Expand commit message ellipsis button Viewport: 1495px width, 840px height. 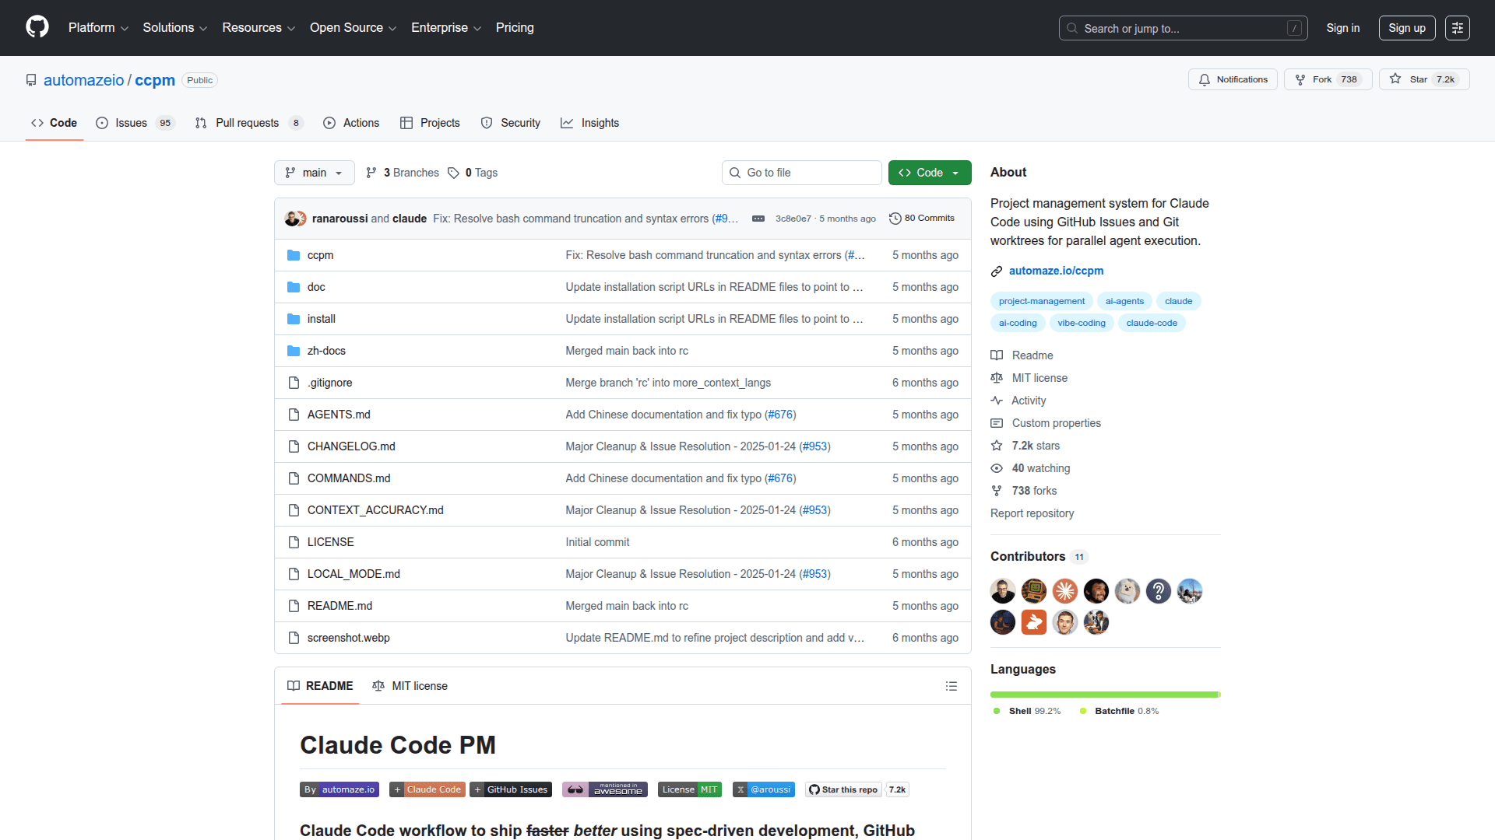758,219
